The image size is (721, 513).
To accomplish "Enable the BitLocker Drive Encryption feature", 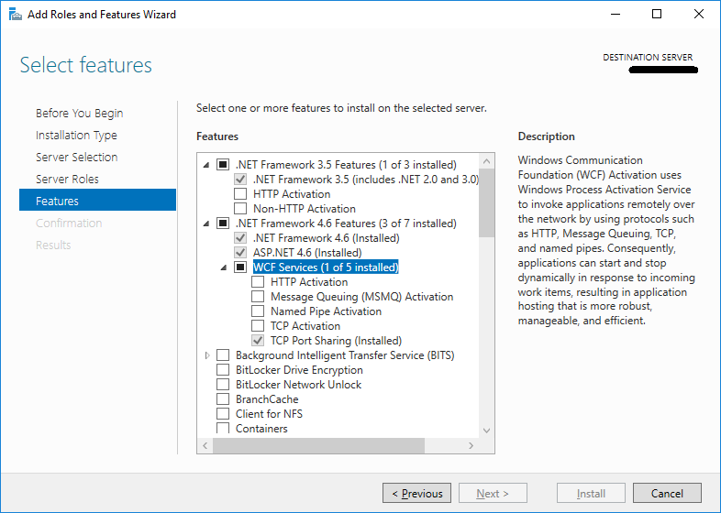I will [223, 370].
